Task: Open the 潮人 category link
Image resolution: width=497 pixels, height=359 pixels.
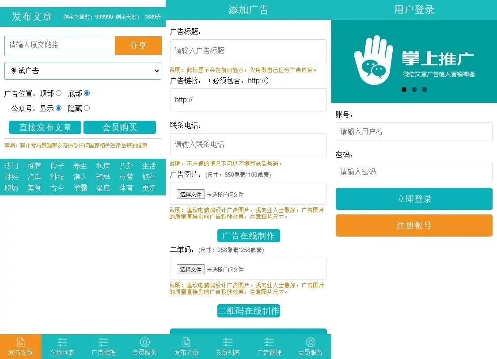Action: pyautogui.click(x=80, y=177)
